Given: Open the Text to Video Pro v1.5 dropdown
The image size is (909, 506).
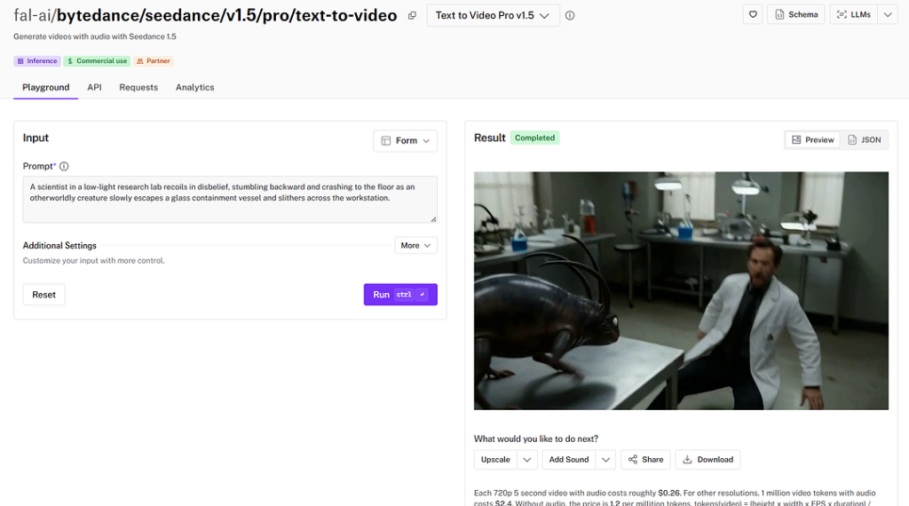Looking at the screenshot, I should point(493,16).
